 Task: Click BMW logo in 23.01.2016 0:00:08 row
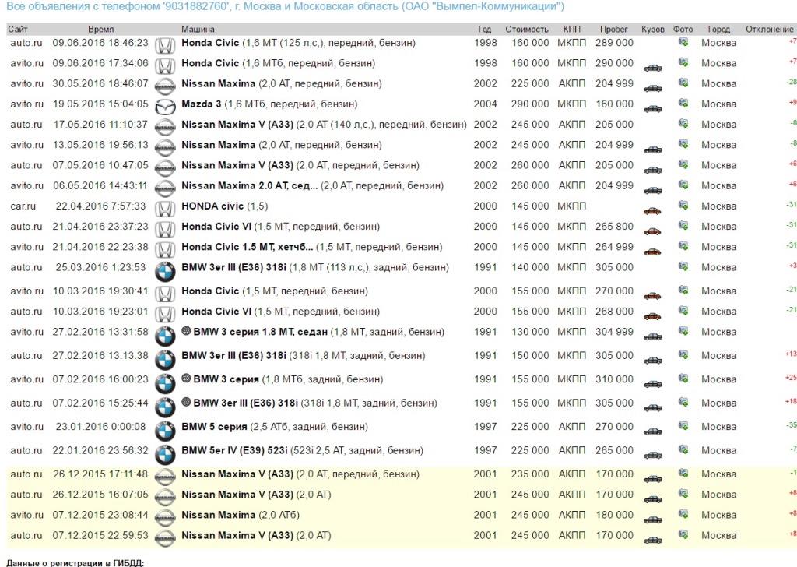(165, 431)
